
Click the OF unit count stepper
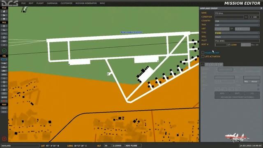pyautogui.click(x=242, y=29)
